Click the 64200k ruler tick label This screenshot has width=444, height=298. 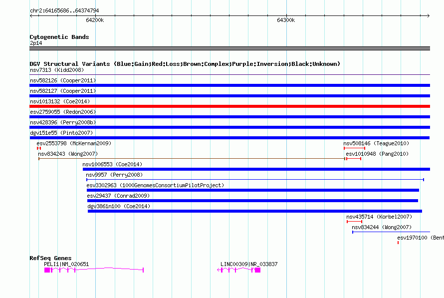(x=95, y=20)
